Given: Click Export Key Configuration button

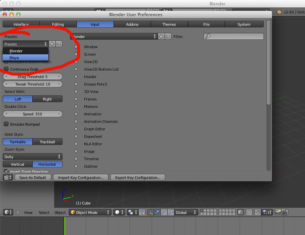Looking at the screenshot, I should coord(137,177).
